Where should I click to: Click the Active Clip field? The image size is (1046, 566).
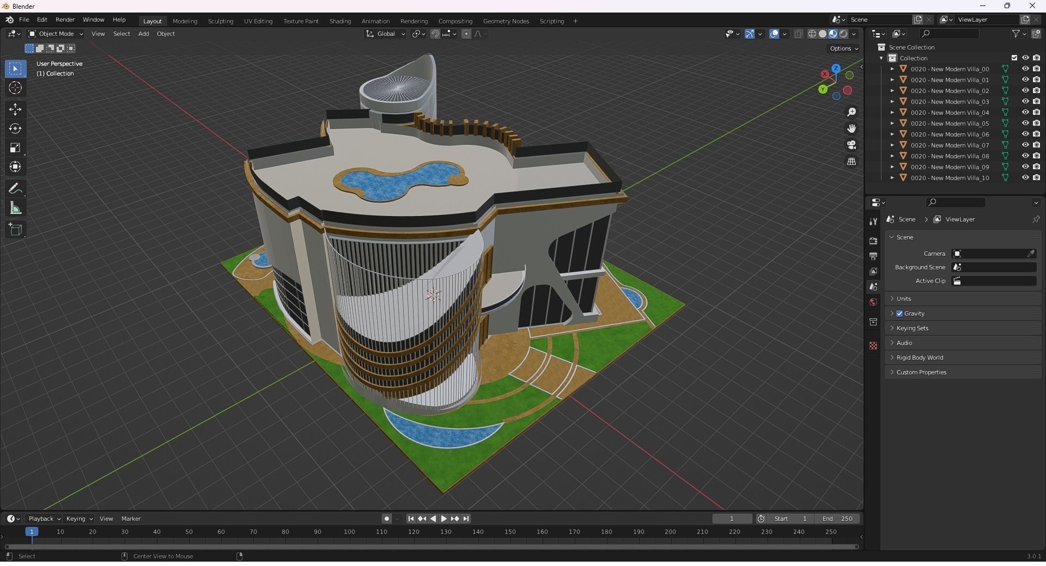(x=994, y=281)
